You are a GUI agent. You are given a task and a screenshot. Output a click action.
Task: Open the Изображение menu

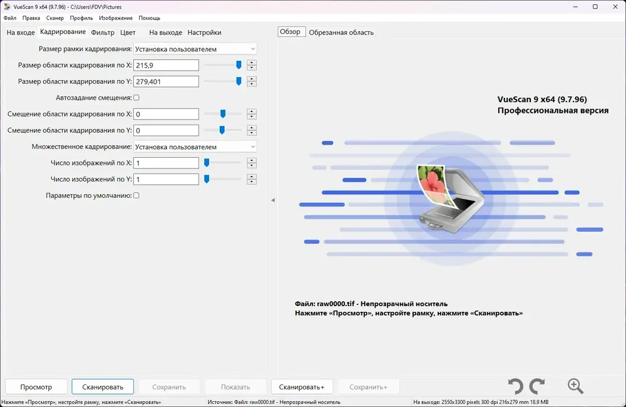tap(115, 18)
